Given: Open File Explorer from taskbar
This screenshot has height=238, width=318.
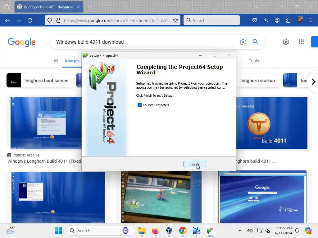Looking at the screenshot, I should click(x=142, y=231).
